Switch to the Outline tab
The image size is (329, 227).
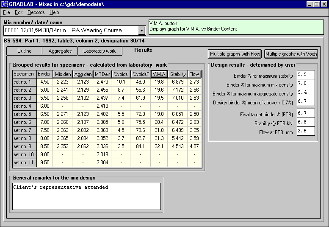coord(25,51)
